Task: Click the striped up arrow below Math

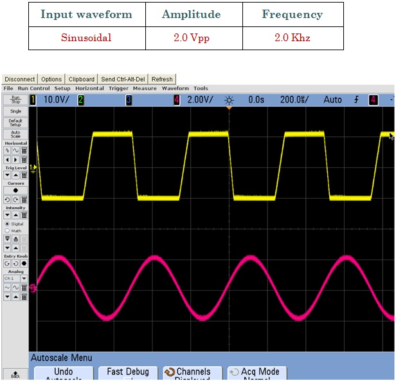Action: pos(15,239)
